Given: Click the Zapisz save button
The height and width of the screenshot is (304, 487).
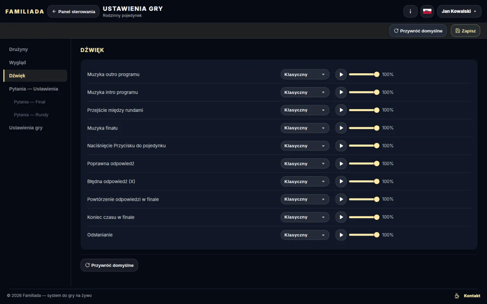Looking at the screenshot, I should click(465, 31).
